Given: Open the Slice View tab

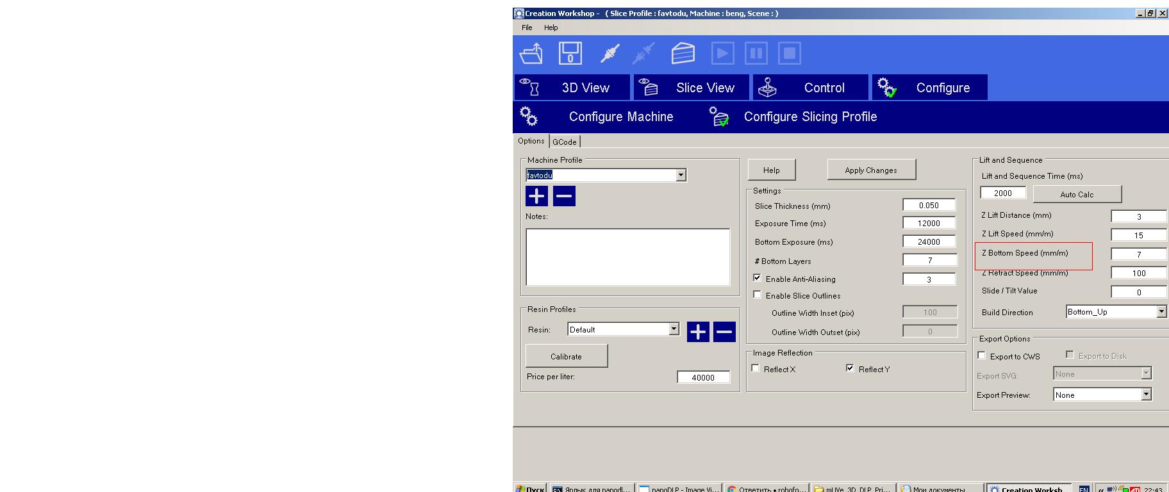Looking at the screenshot, I should 692,88.
